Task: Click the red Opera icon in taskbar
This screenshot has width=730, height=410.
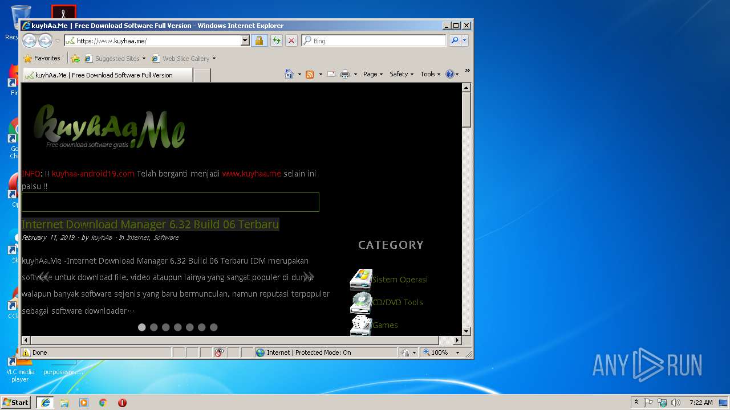Action: coord(122,403)
